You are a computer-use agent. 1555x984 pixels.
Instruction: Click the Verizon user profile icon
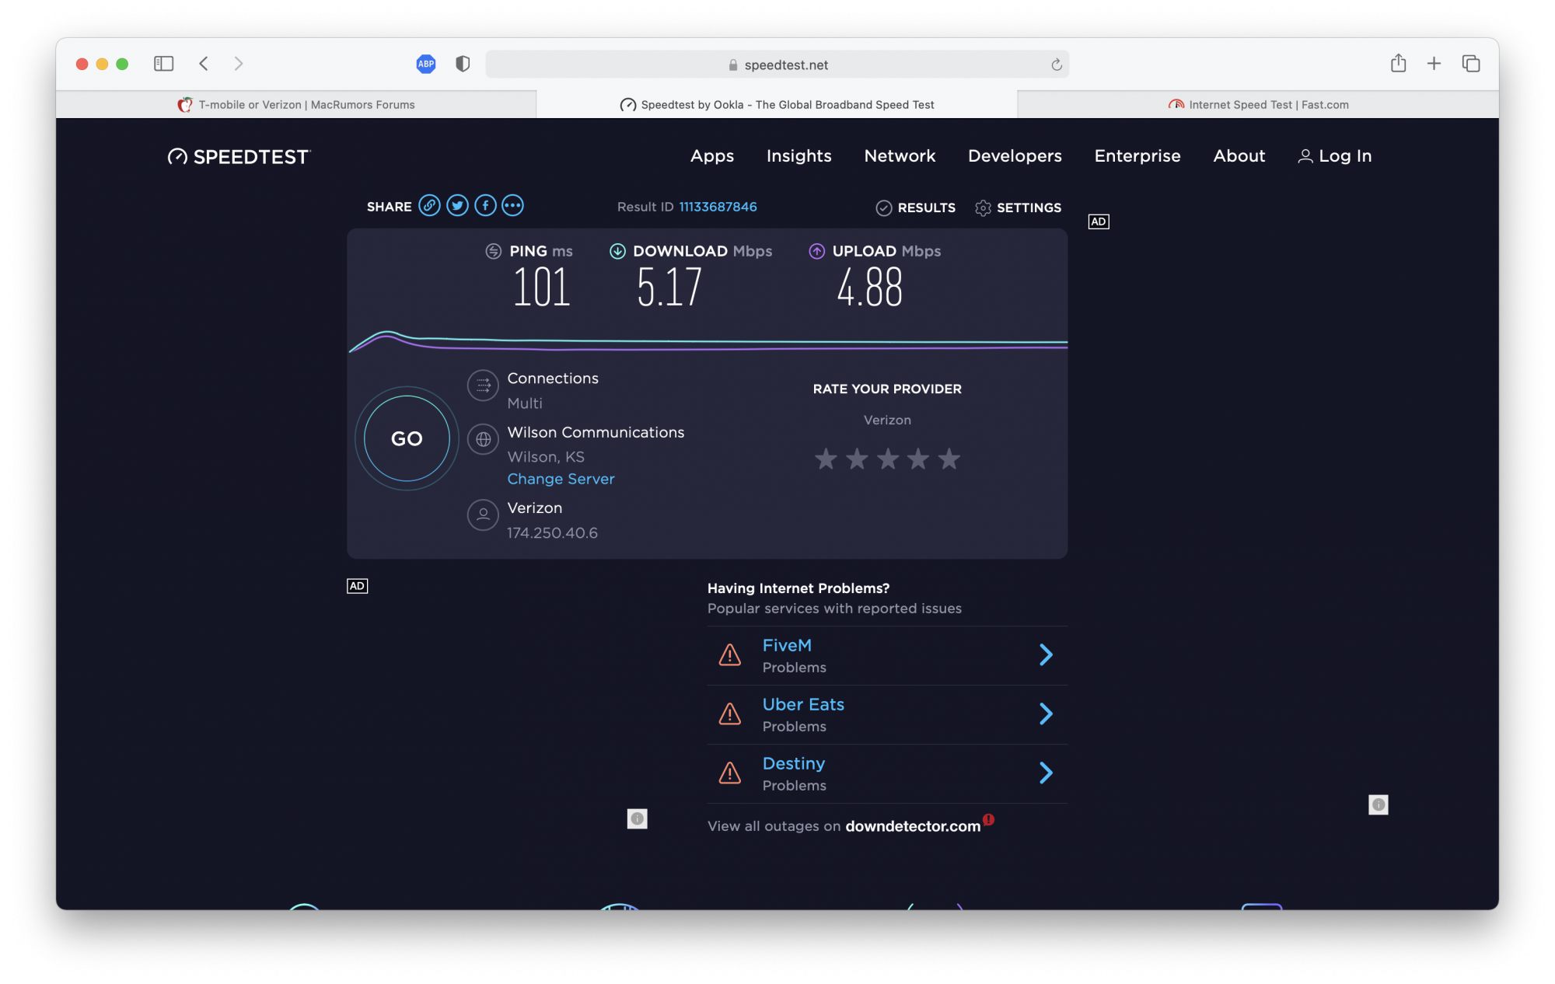[x=483, y=515]
